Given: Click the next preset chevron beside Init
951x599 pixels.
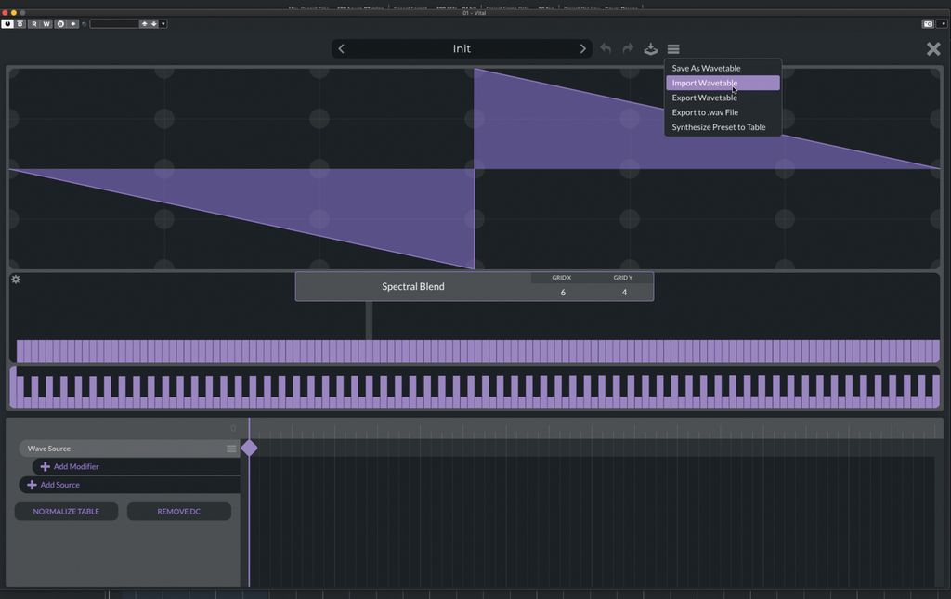Looking at the screenshot, I should (583, 48).
